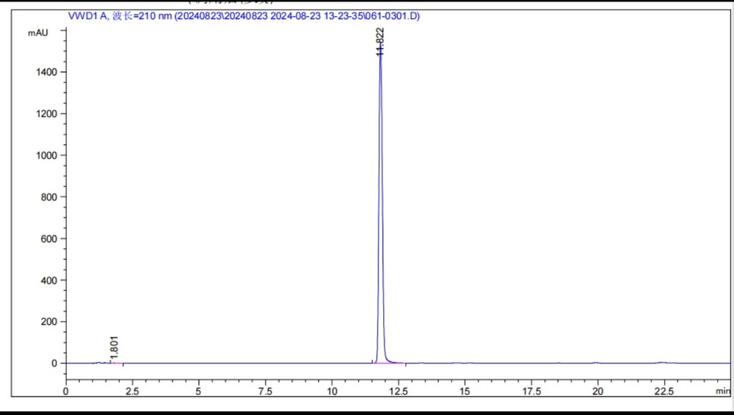Click the 11.822 retention time peak label
Screen dimensions: 734x415
pyautogui.click(x=379, y=41)
